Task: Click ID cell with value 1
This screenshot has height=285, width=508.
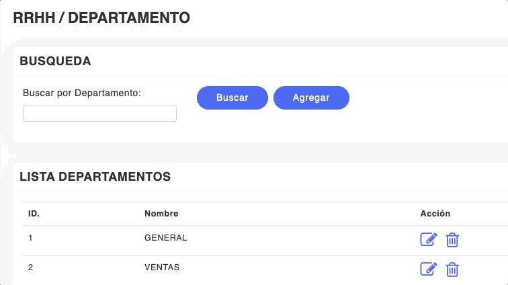Action: tap(30, 238)
